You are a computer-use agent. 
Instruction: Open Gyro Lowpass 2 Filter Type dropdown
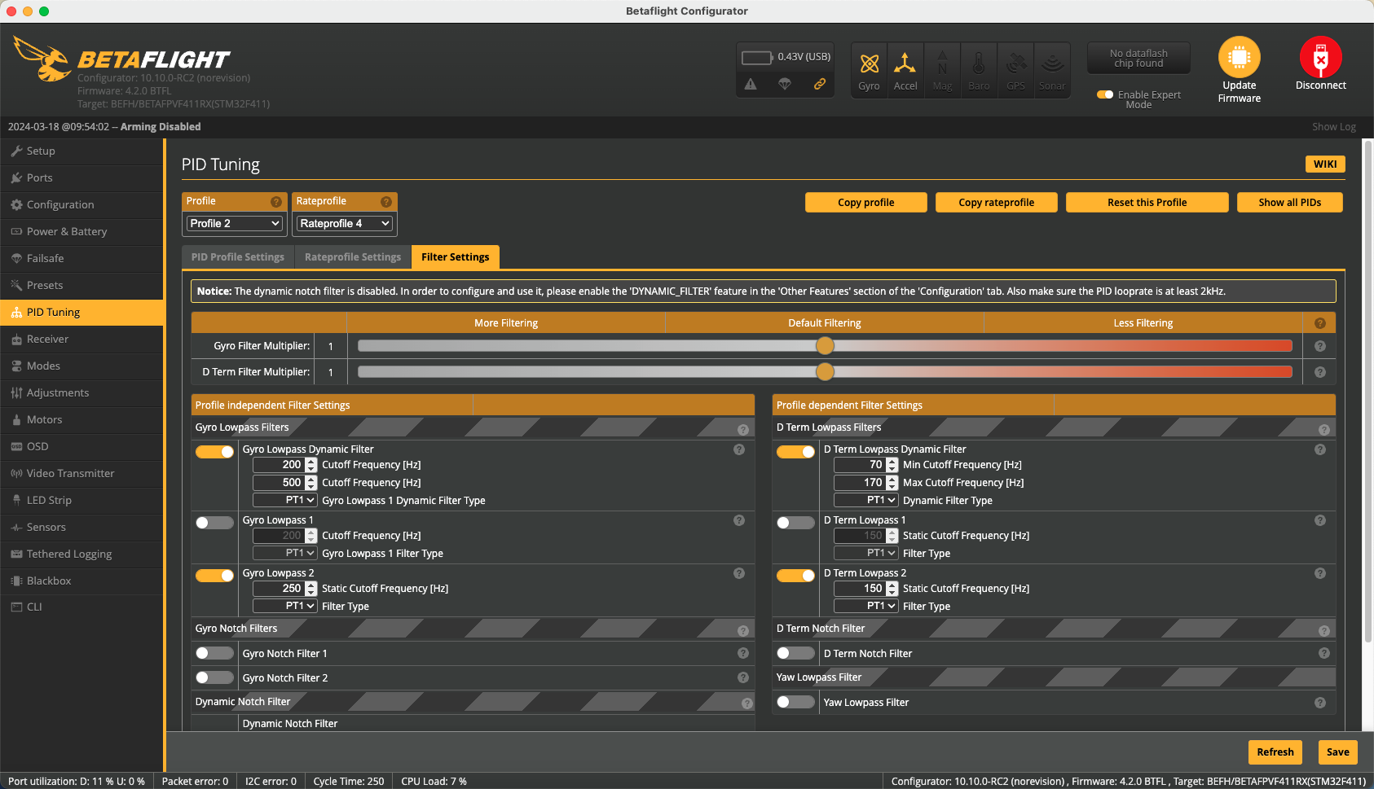284,606
